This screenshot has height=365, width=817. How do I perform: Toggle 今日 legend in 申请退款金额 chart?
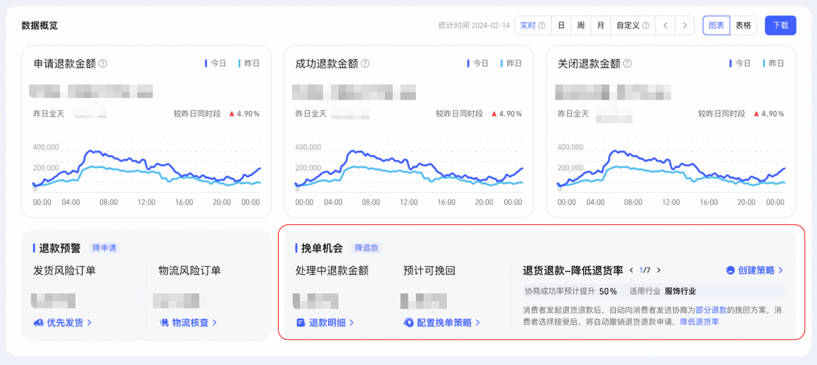click(215, 64)
